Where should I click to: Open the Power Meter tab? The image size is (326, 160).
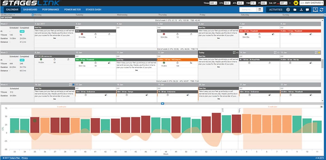point(72,10)
